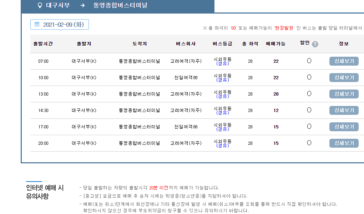Click the 버스회사 column header

click(x=186, y=44)
